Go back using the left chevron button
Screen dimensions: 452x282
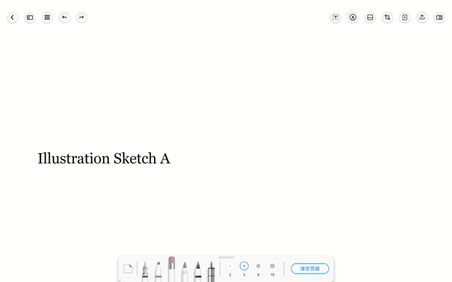point(13,18)
